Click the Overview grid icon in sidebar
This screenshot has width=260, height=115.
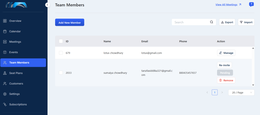point(5,21)
